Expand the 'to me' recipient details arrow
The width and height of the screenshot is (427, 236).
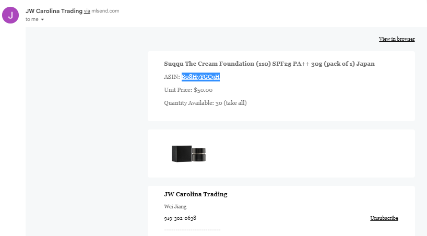coord(42,19)
